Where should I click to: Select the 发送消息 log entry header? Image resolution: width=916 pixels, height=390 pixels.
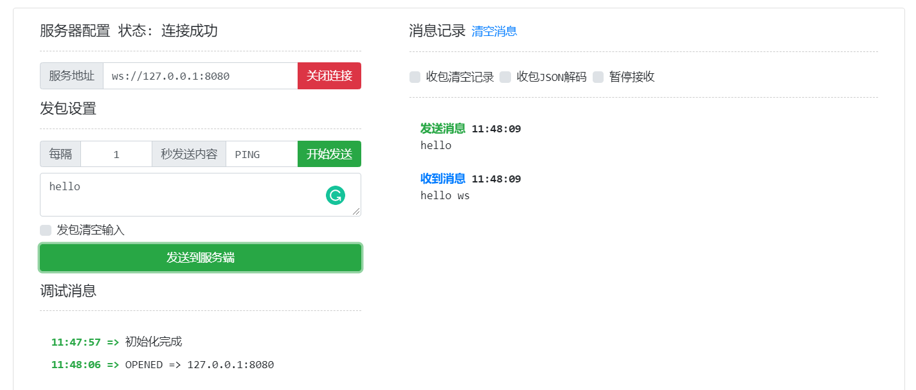point(443,129)
